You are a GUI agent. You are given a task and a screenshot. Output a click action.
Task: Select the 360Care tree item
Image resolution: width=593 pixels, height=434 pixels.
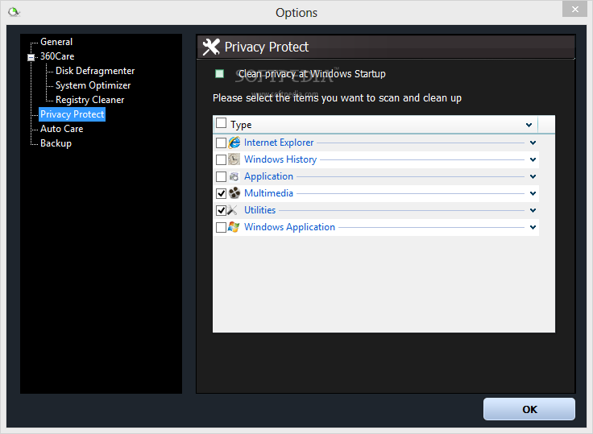coord(57,56)
